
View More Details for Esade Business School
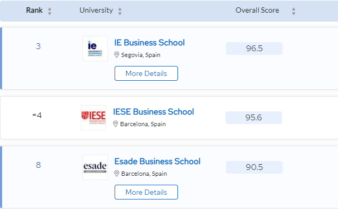[146, 192]
